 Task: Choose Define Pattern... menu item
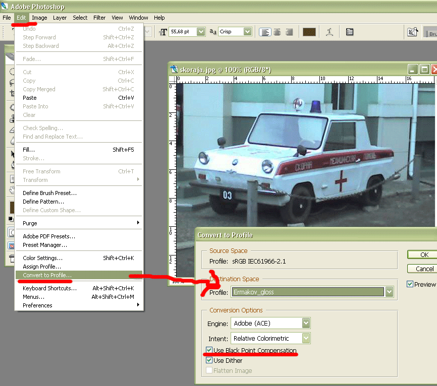79,202
